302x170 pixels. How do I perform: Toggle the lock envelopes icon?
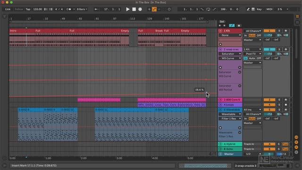pos(239,25)
